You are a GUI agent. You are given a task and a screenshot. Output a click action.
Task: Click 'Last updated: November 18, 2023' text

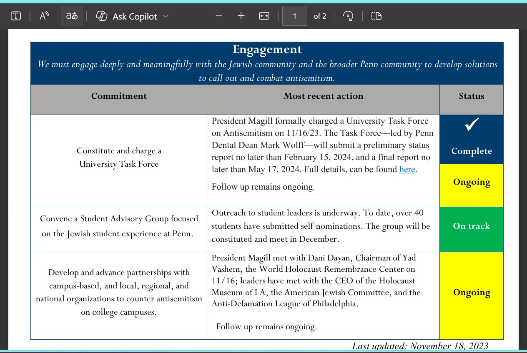pos(420,345)
